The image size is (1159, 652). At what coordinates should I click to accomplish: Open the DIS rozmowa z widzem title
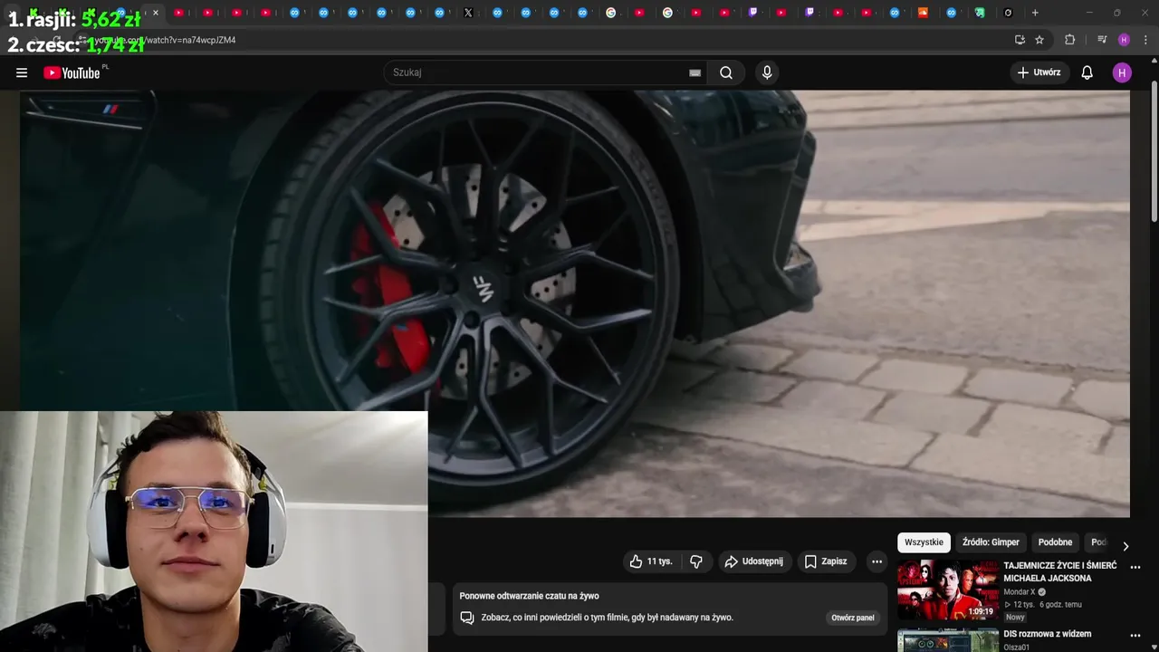click(x=1047, y=634)
